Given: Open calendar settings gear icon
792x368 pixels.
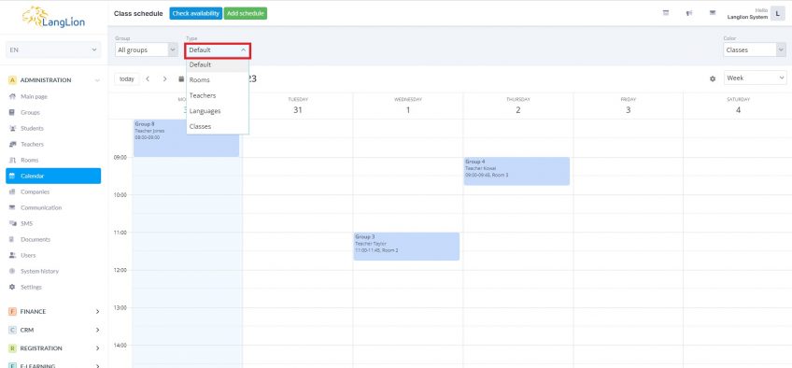Looking at the screenshot, I should 713,78.
